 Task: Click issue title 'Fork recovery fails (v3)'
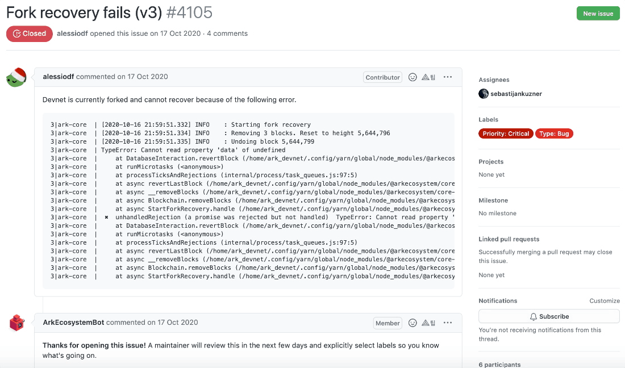(84, 12)
